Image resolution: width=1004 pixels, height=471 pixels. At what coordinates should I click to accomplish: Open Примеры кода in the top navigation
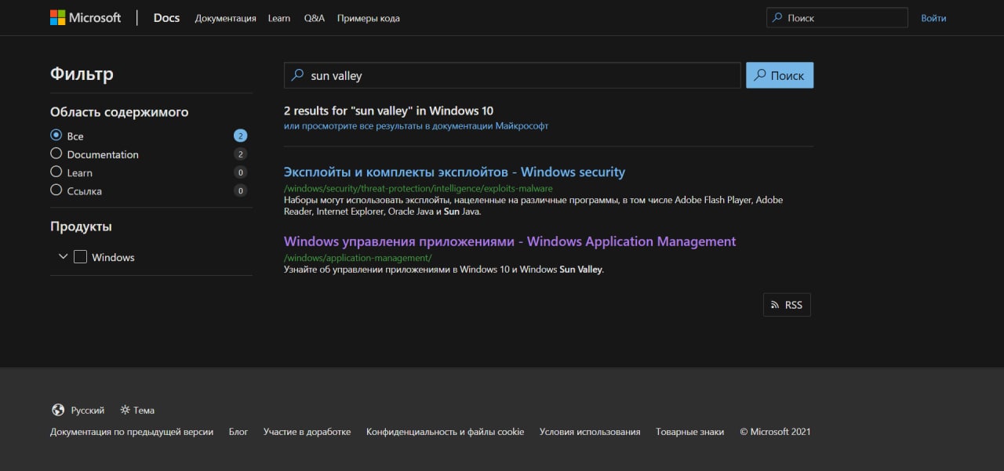368,18
